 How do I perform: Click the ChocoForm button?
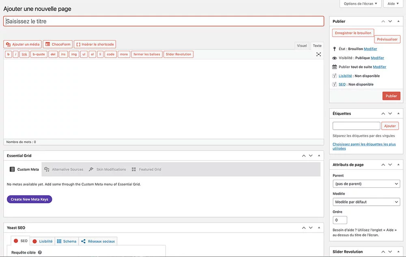pos(58,44)
